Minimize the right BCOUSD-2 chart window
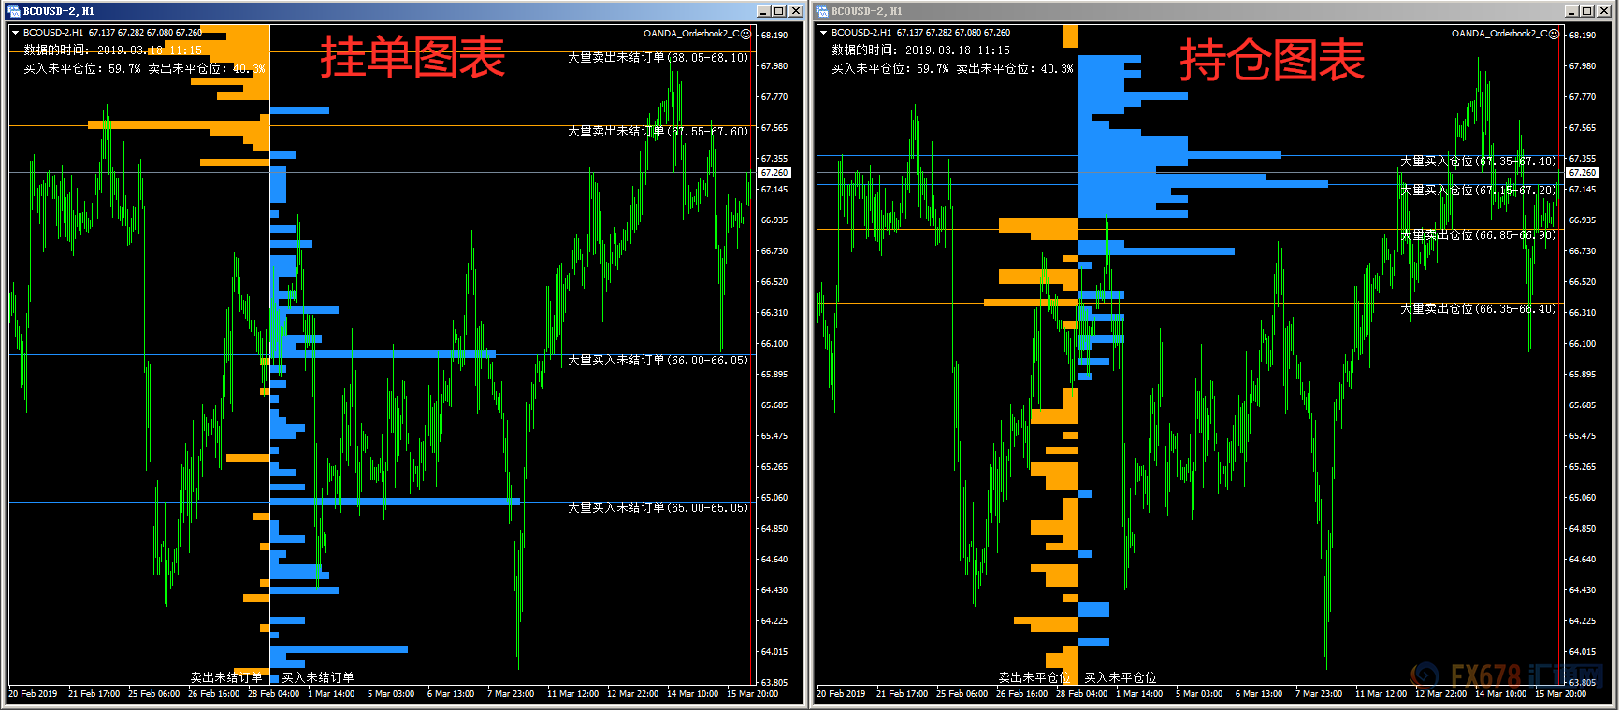The image size is (1620, 710). pyautogui.click(x=1571, y=11)
